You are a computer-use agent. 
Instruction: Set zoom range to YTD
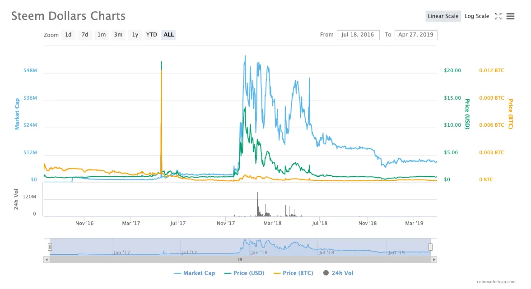point(151,35)
